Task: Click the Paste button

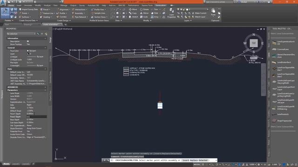Action: [213, 12]
